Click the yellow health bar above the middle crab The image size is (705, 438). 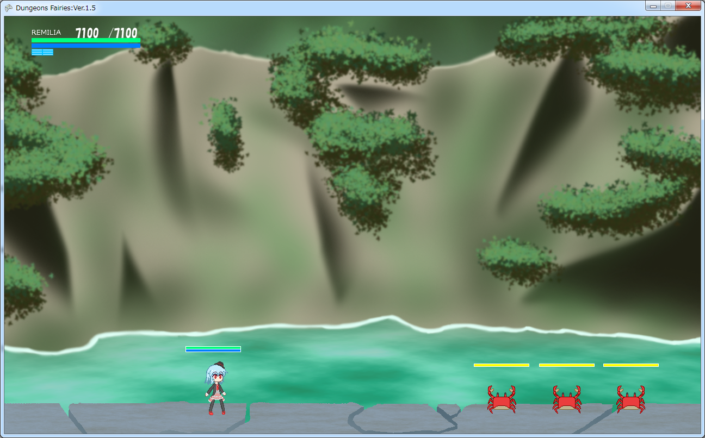coord(567,365)
